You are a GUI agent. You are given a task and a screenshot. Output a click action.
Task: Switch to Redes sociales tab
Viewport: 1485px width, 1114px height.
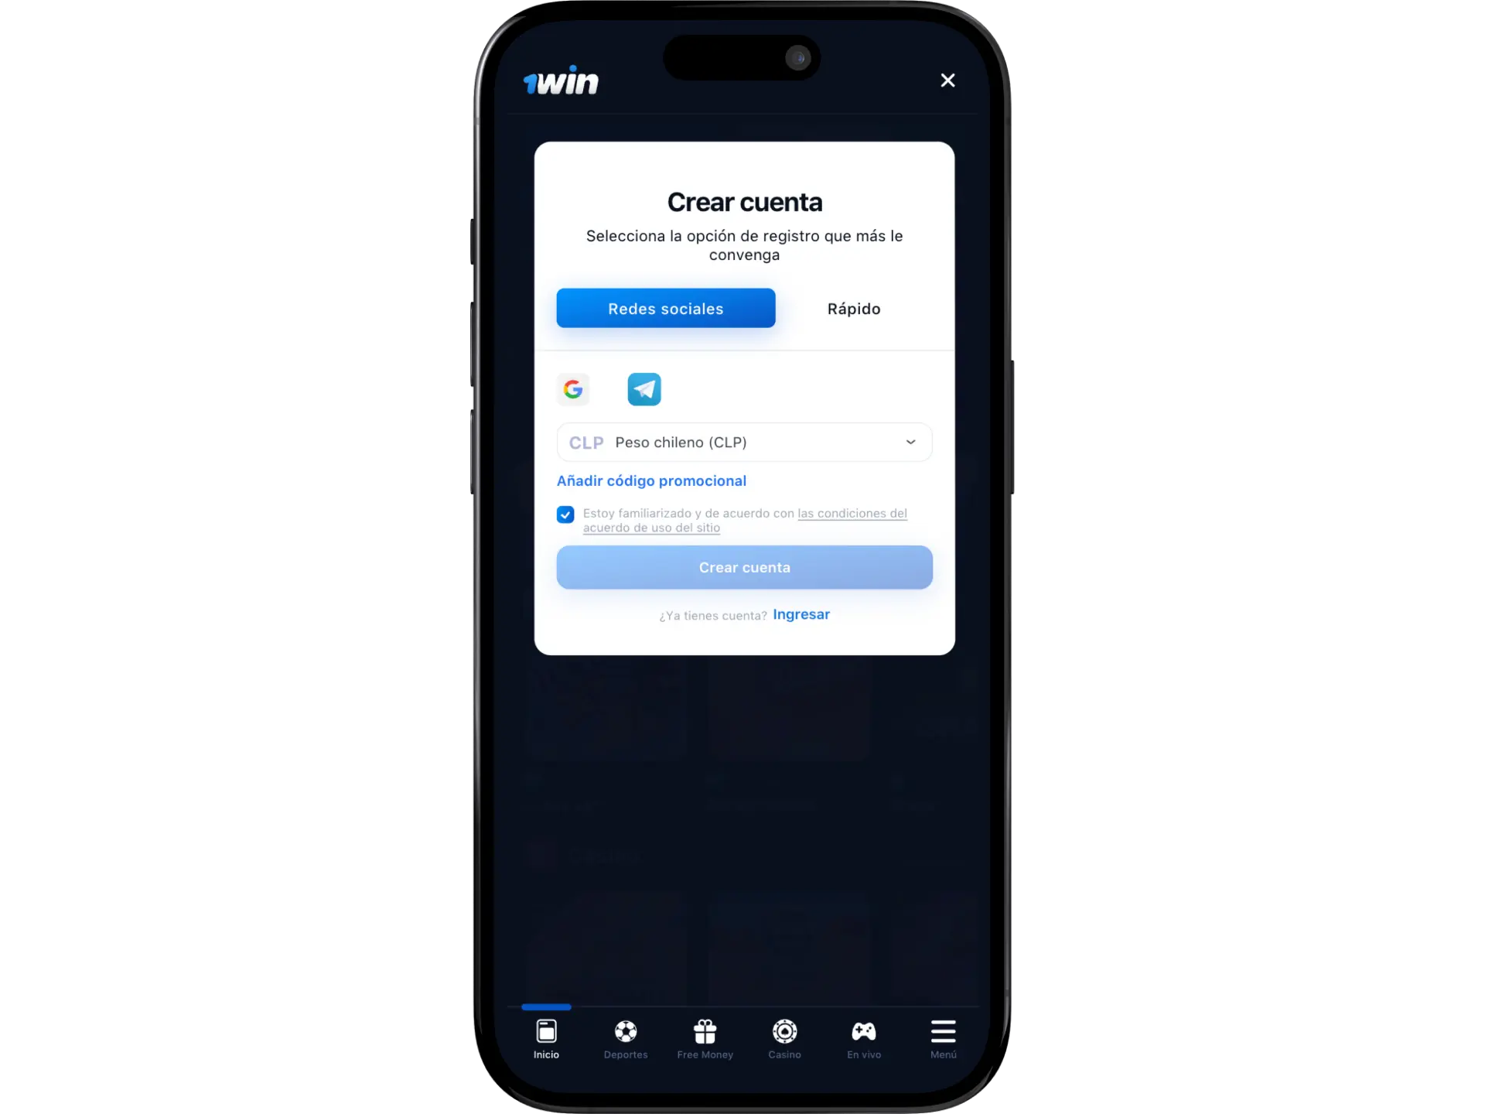click(x=664, y=309)
